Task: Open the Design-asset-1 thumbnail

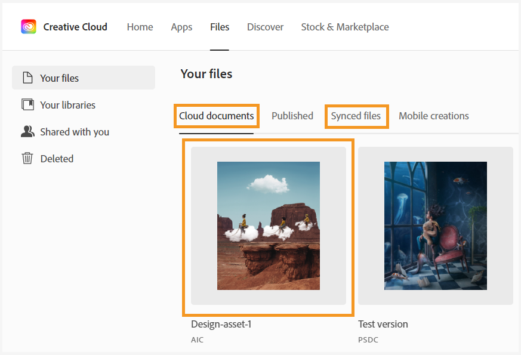Action: (x=268, y=226)
